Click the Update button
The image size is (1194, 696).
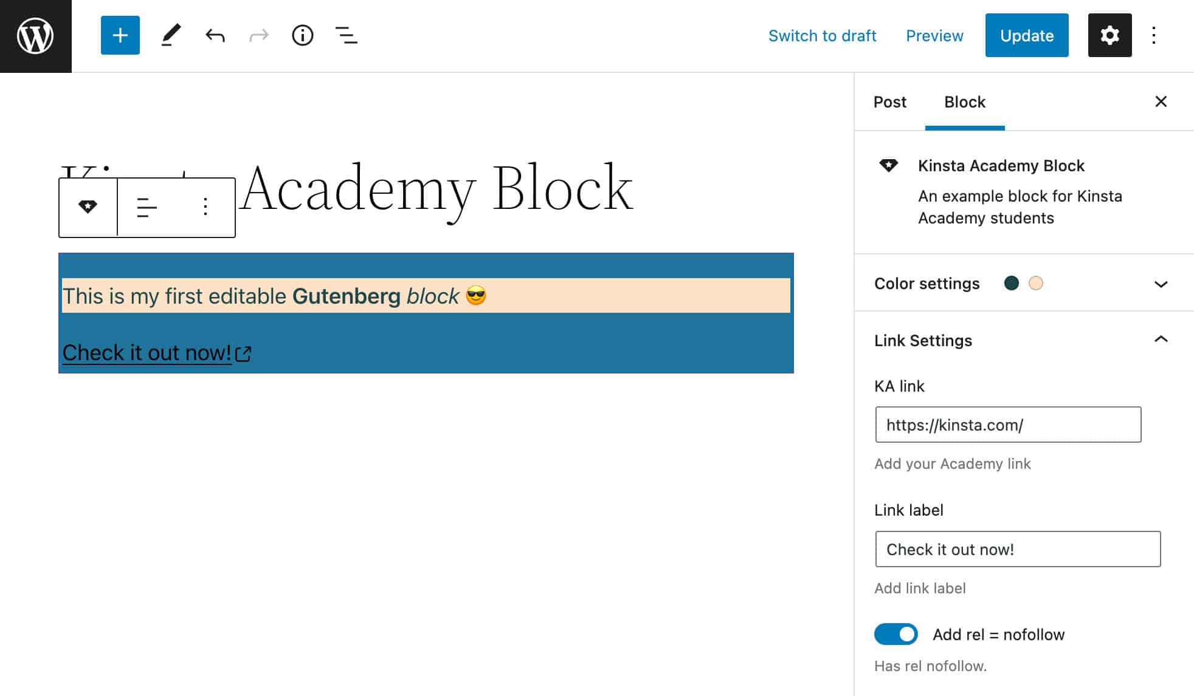1027,35
